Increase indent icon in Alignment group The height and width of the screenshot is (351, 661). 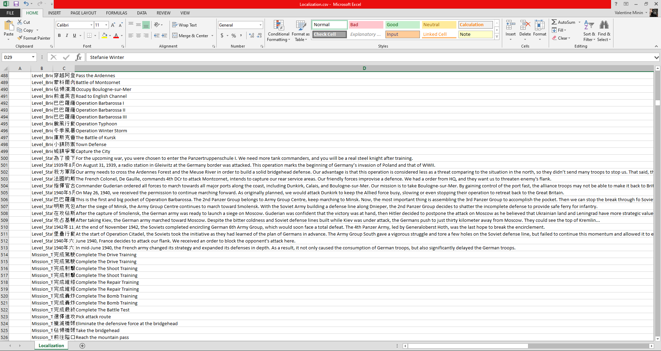click(164, 35)
